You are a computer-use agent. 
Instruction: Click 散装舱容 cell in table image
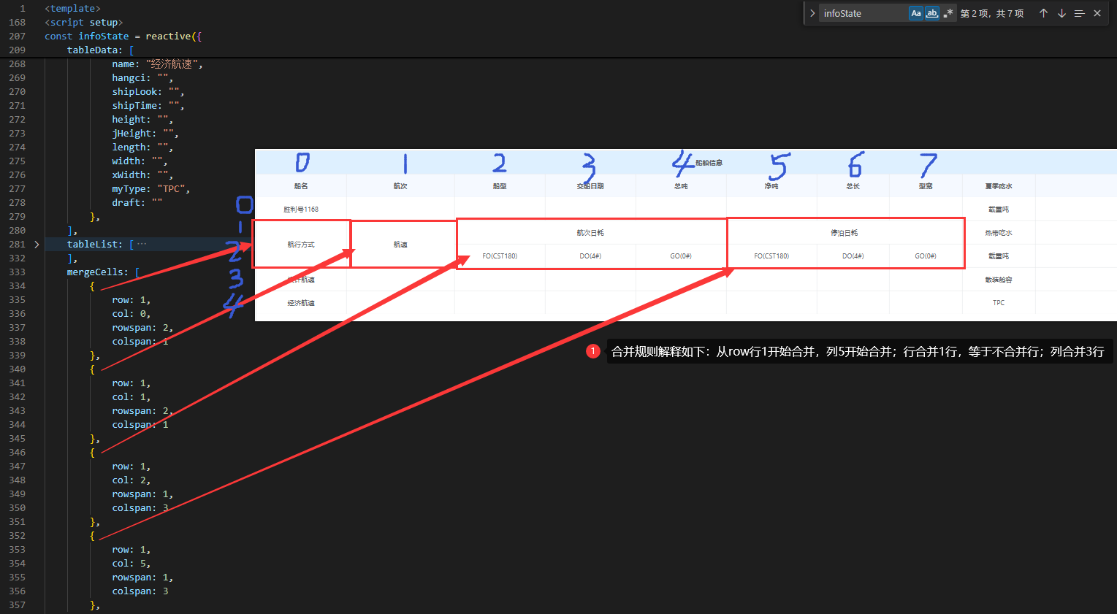(x=999, y=280)
